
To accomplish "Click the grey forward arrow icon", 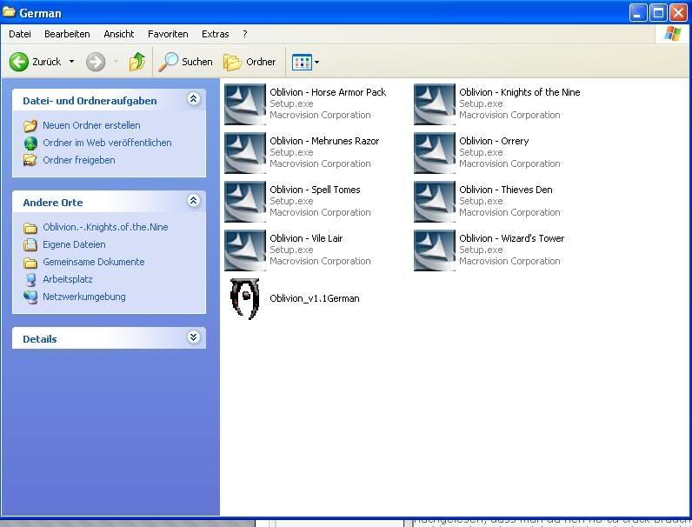I will click(x=96, y=62).
